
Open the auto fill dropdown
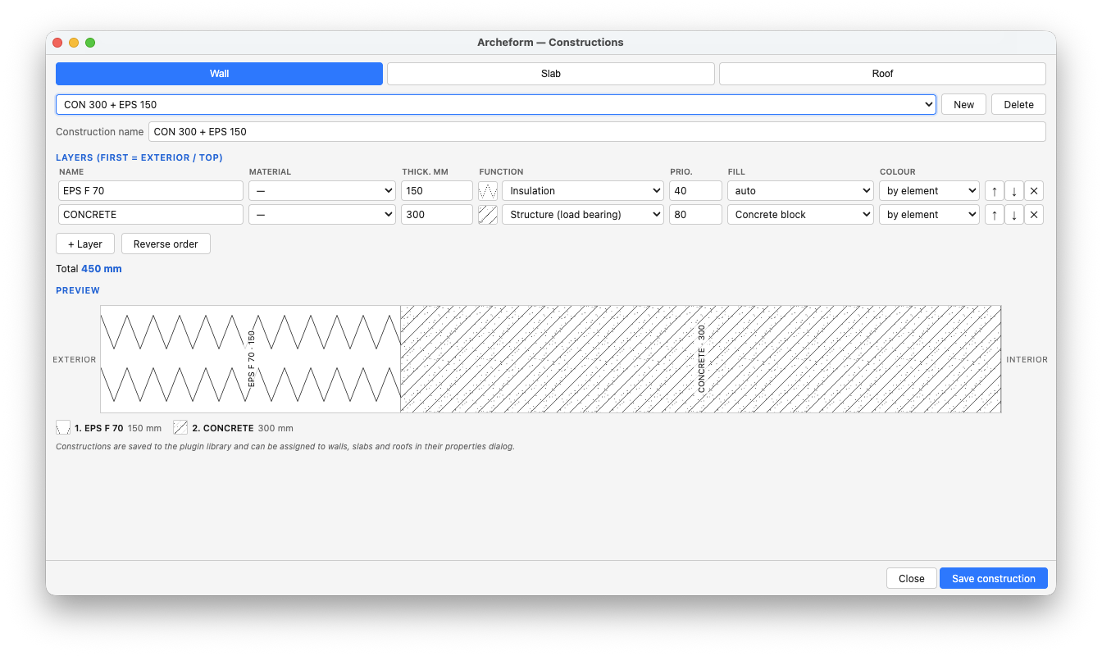pos(801,191)
